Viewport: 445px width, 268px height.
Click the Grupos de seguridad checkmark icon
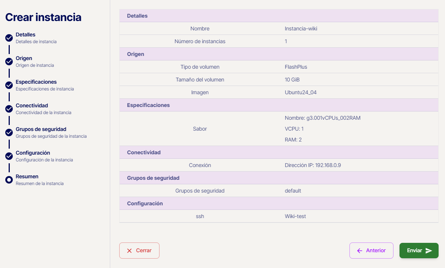tap(9, 132)
